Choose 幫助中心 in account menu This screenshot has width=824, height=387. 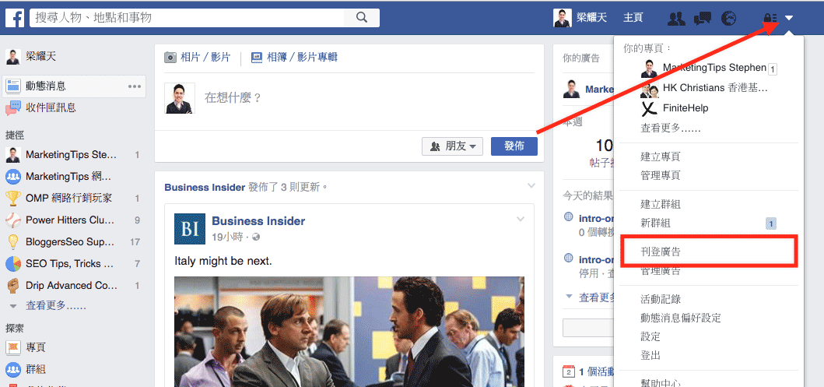point(661,382)
